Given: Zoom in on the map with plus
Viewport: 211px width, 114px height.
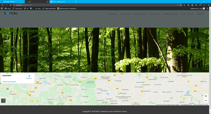Looking at the screenshot, I should 206,96.
